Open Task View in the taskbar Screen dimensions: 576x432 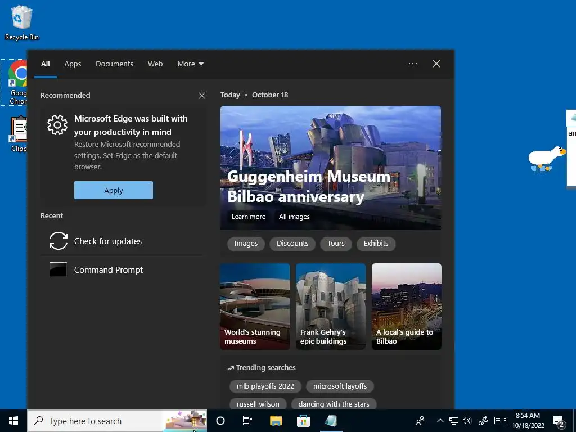point(247,421)
